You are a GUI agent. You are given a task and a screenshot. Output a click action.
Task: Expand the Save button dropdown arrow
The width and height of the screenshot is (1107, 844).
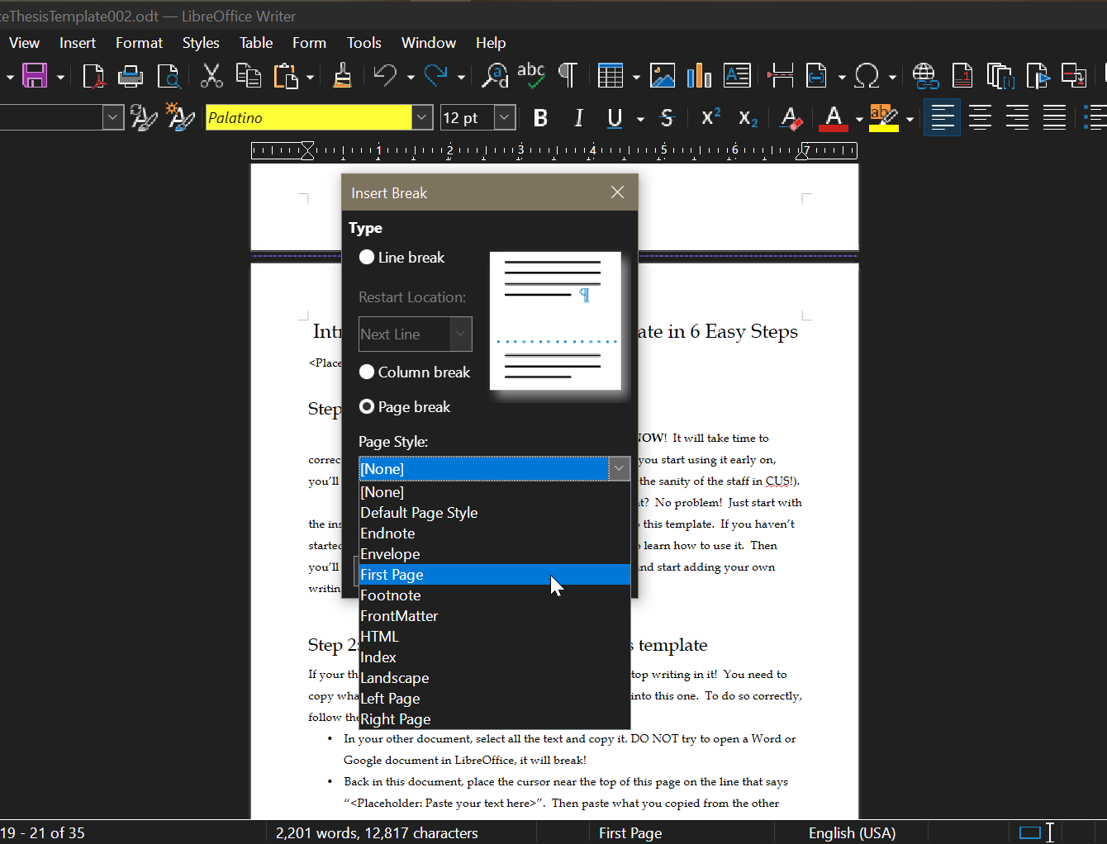coord(60,77)
